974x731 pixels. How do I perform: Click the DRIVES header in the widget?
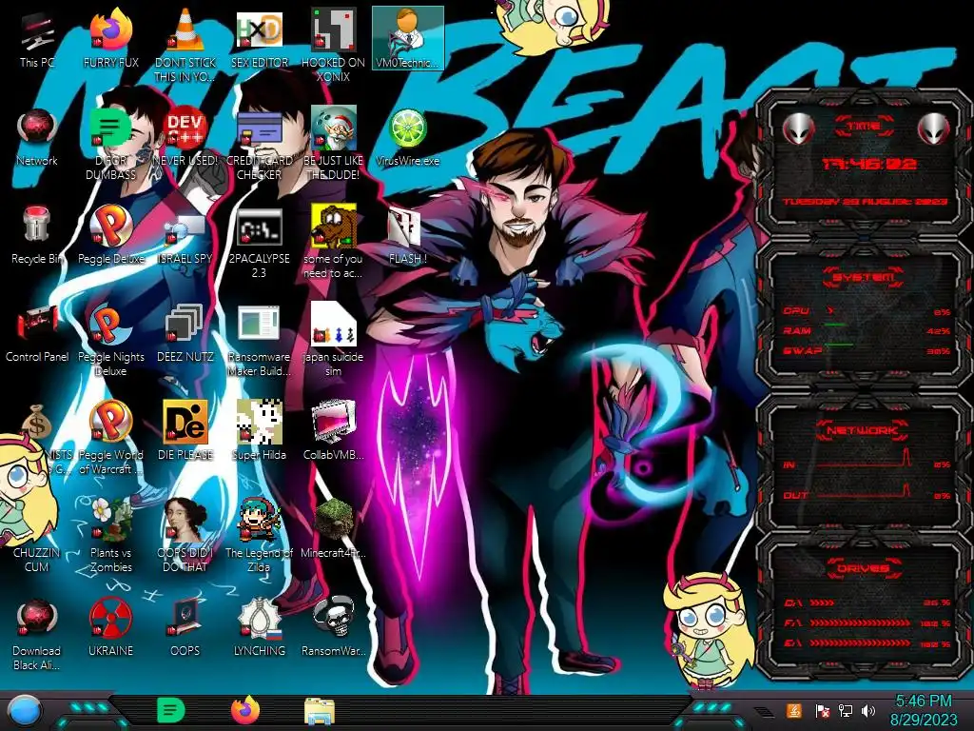pos(863,569)
